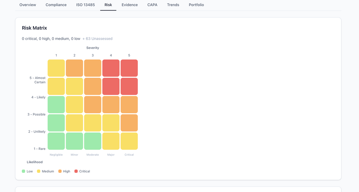Switch to the Overview tab
Image resolution: width=359 pixels, height=192 pixels.
28,5
